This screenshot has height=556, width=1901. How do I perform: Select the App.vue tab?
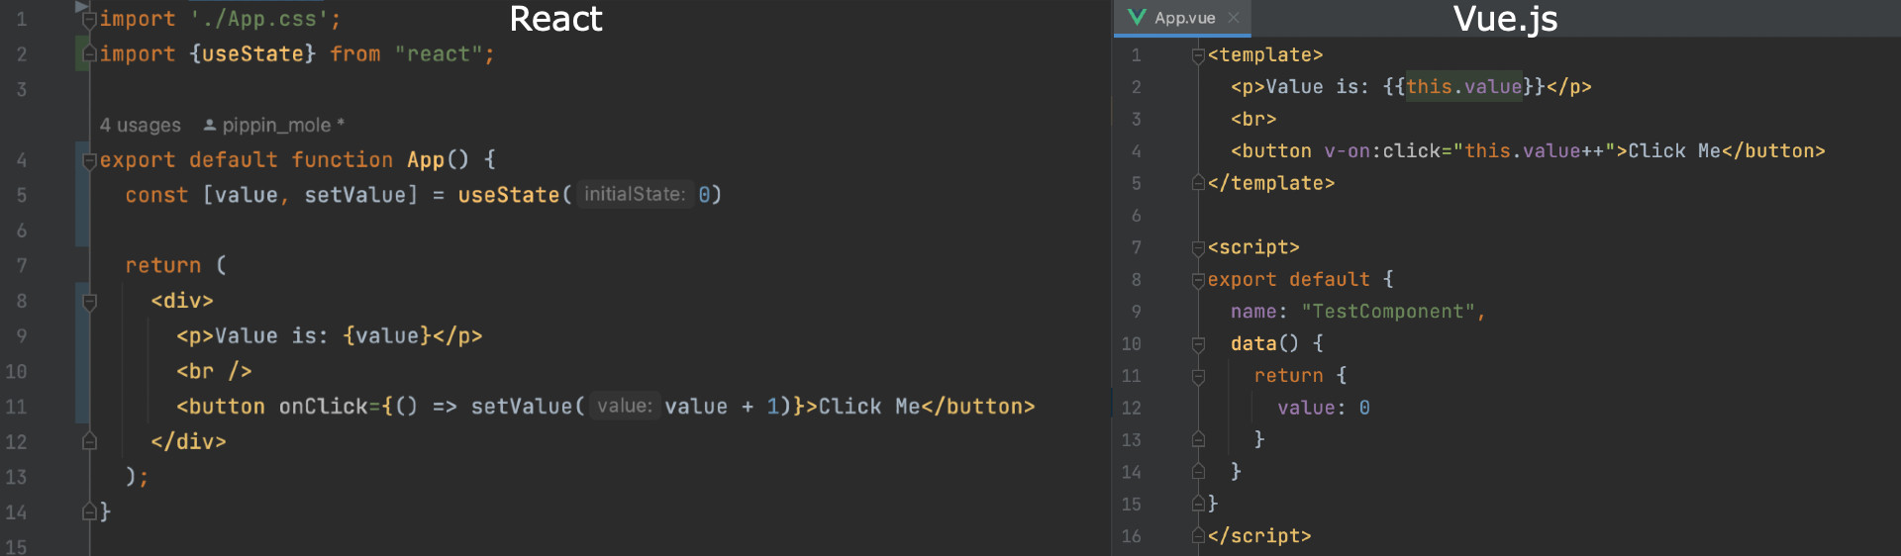(1183, 18)
